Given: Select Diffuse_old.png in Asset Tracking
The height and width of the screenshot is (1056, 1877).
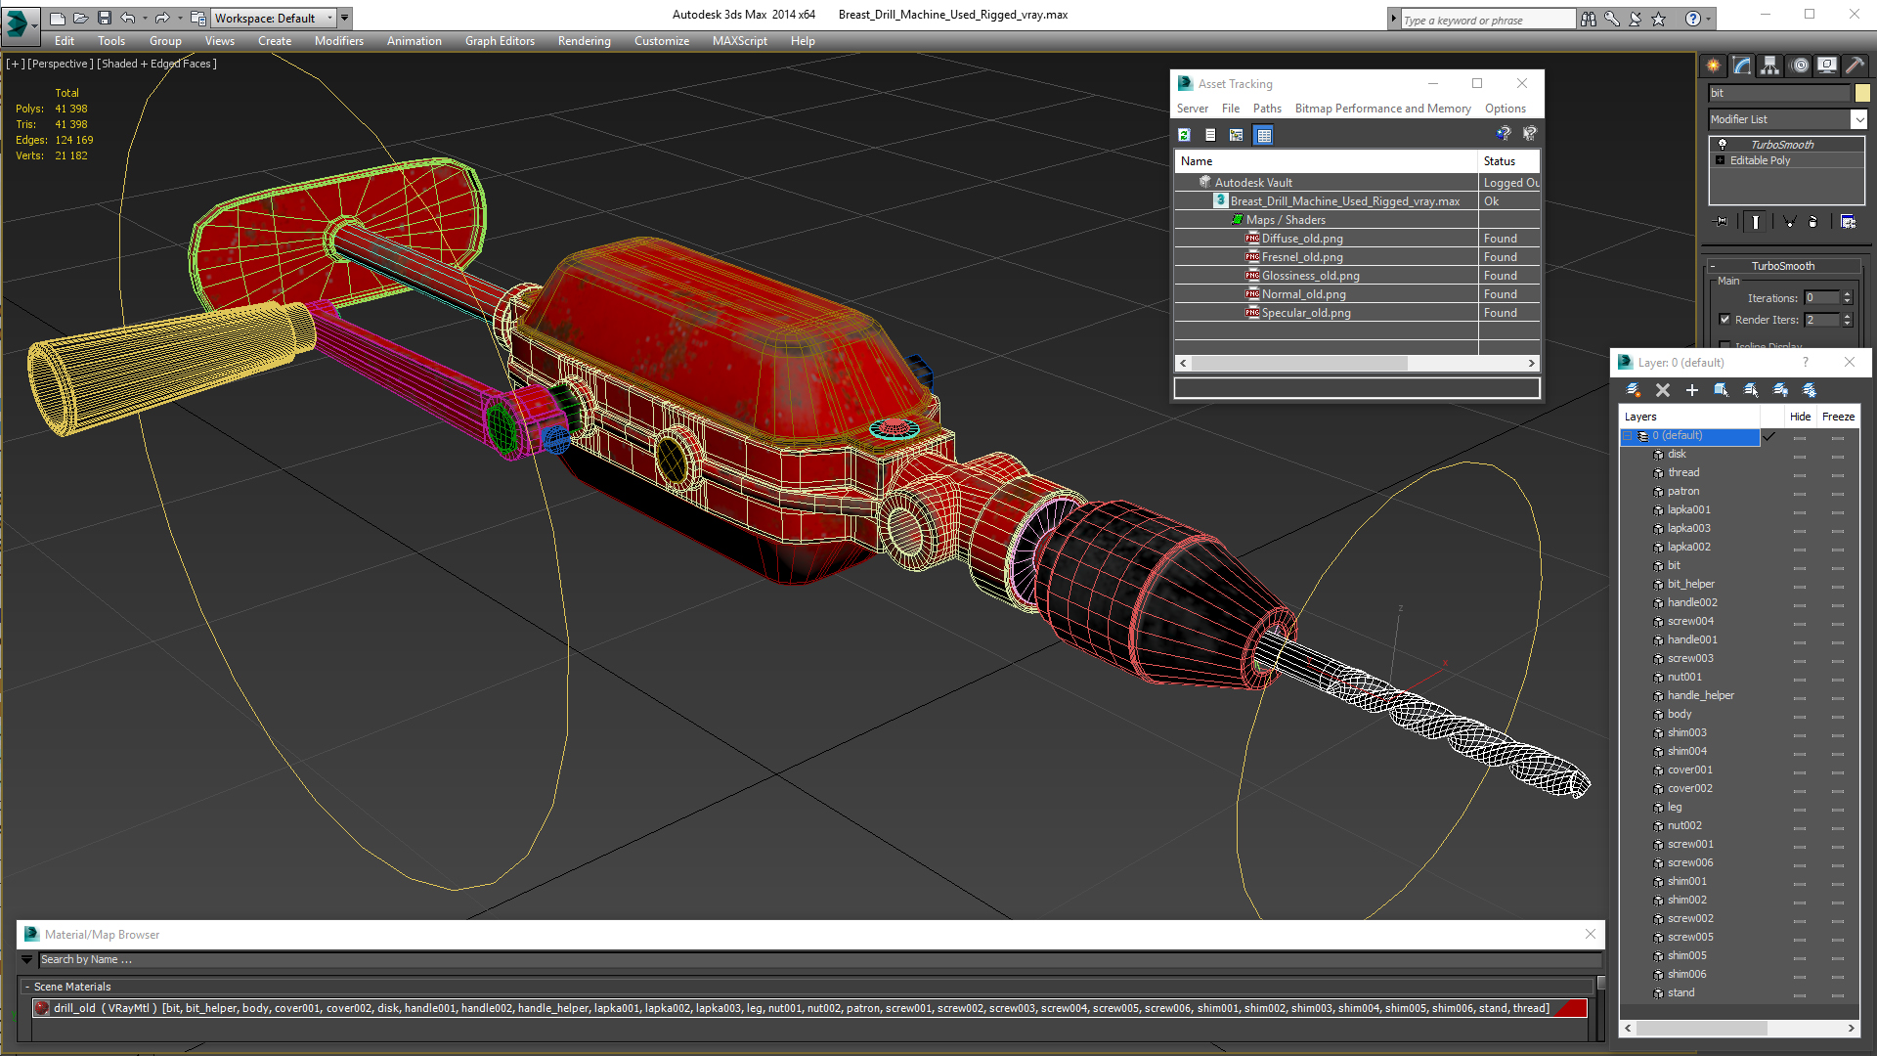Looking at the screenshot, I should [1301, 239].
